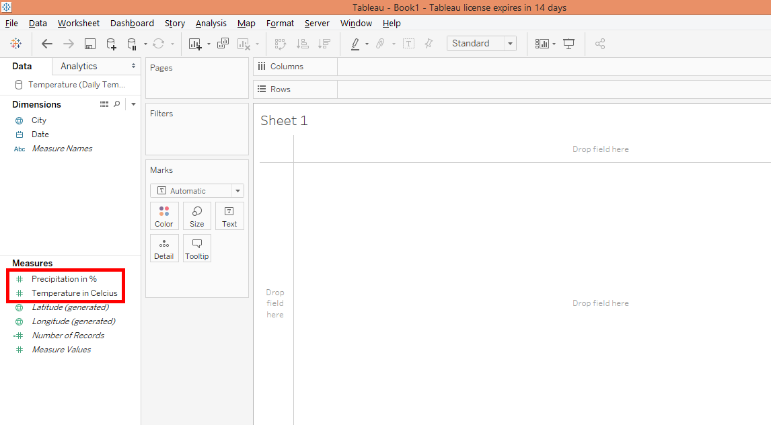Click the Tooltip button in Marks card
The image size is (771, 425).
196,248
